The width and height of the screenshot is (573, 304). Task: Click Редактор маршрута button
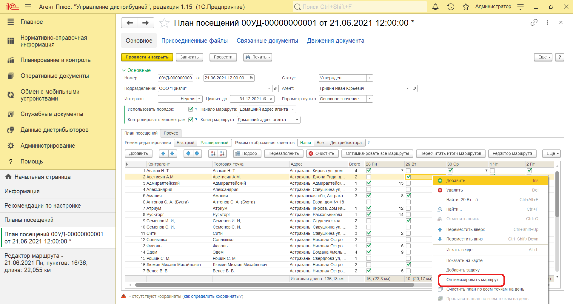[x=512, y=154]
